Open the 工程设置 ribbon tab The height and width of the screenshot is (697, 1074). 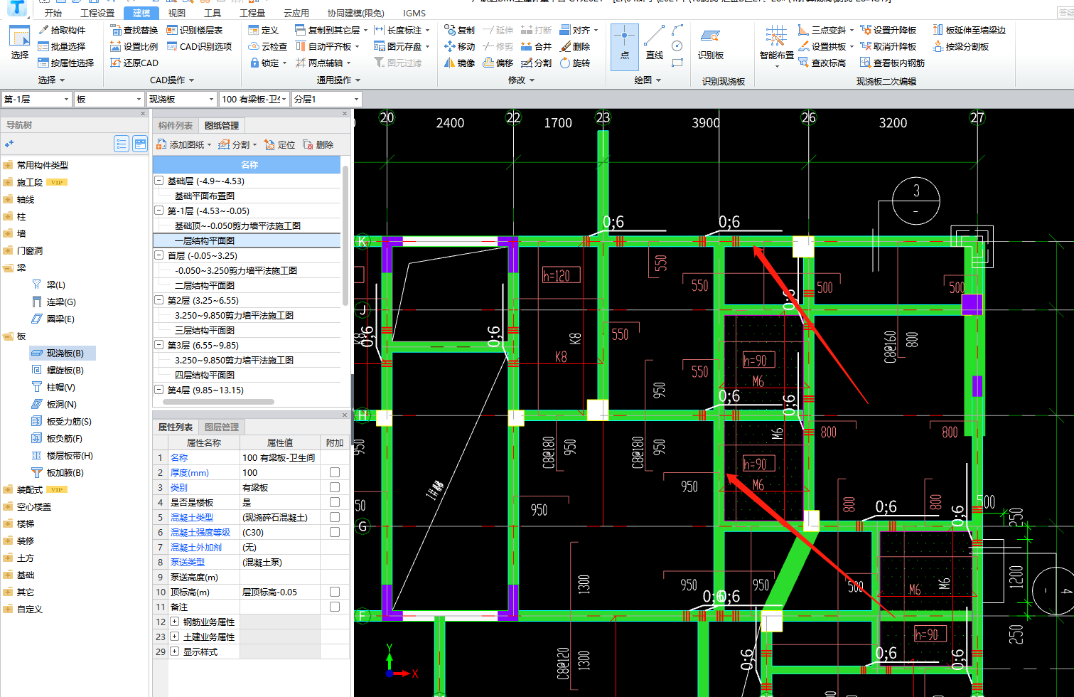click(97, 13)
